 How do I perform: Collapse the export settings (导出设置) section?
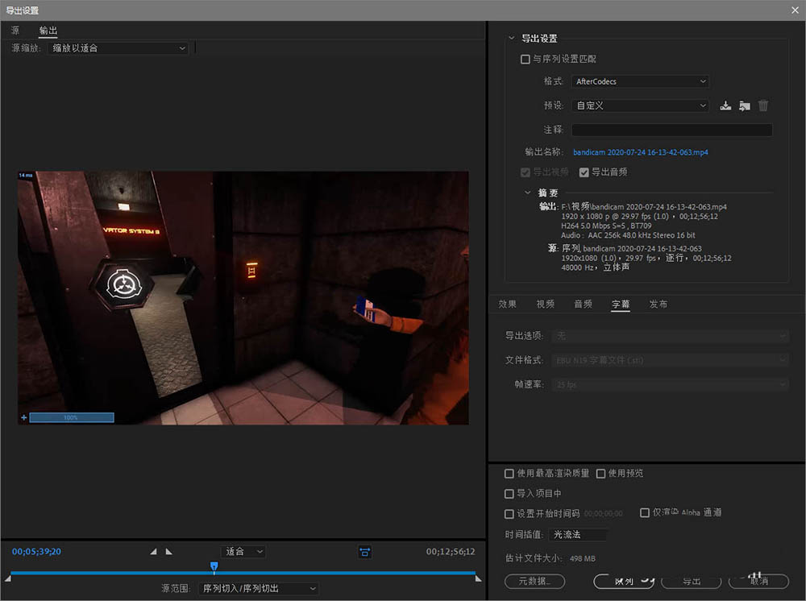pos(512,38)
